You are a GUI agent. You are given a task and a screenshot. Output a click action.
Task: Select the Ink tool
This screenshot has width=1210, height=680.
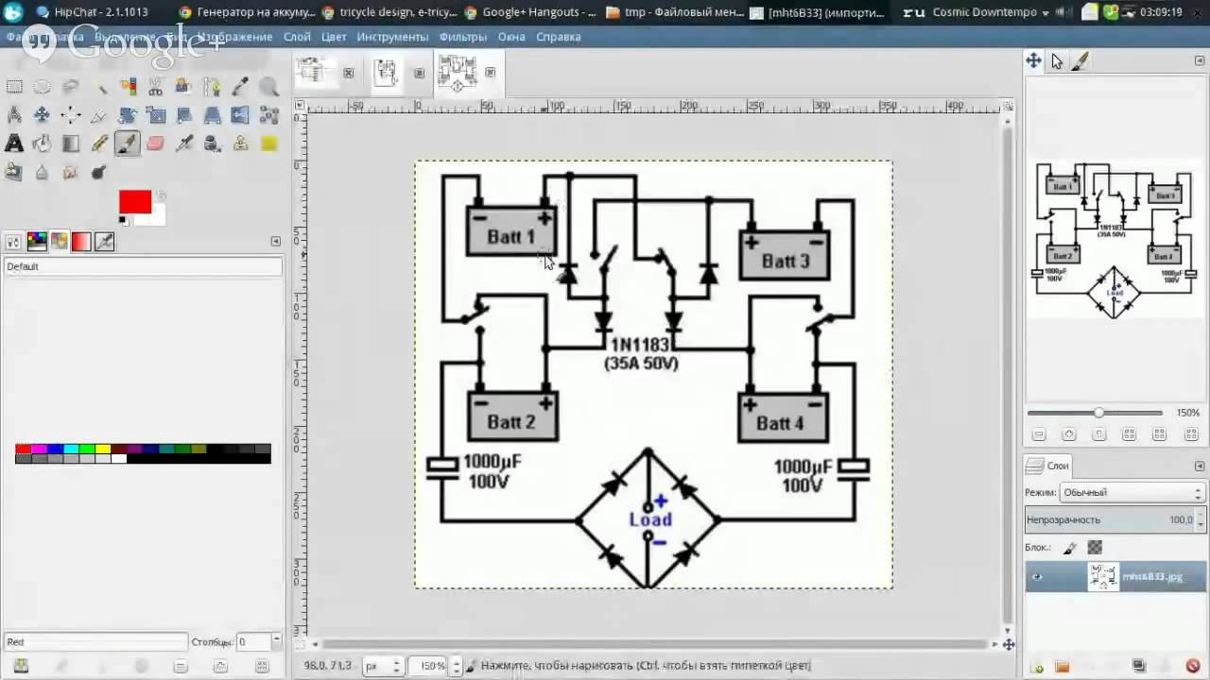(213, 144)
